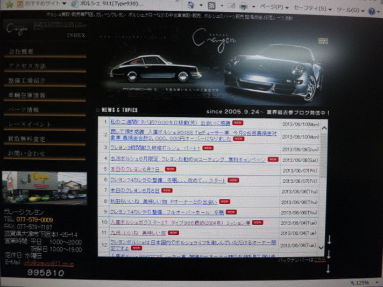Click the Favorites star icon
The height and width of the screenshot is (287, 383).
(10, 4)
